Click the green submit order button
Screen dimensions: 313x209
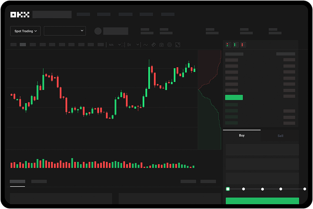(262, 201)
